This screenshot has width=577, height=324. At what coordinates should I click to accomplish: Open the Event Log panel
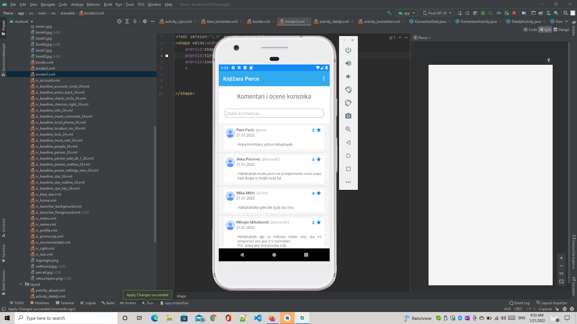pyautogui.click(x=519, y=303)
